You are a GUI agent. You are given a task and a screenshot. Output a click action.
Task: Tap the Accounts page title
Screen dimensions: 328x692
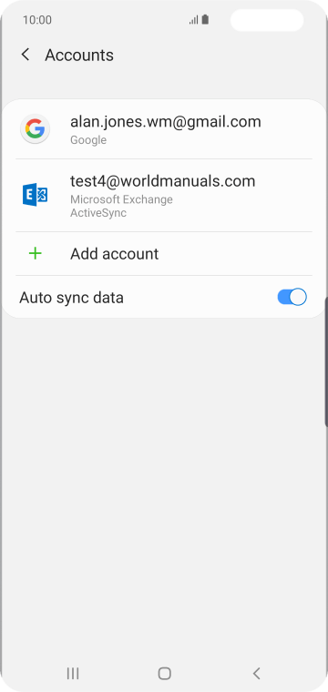pos(79,56)
